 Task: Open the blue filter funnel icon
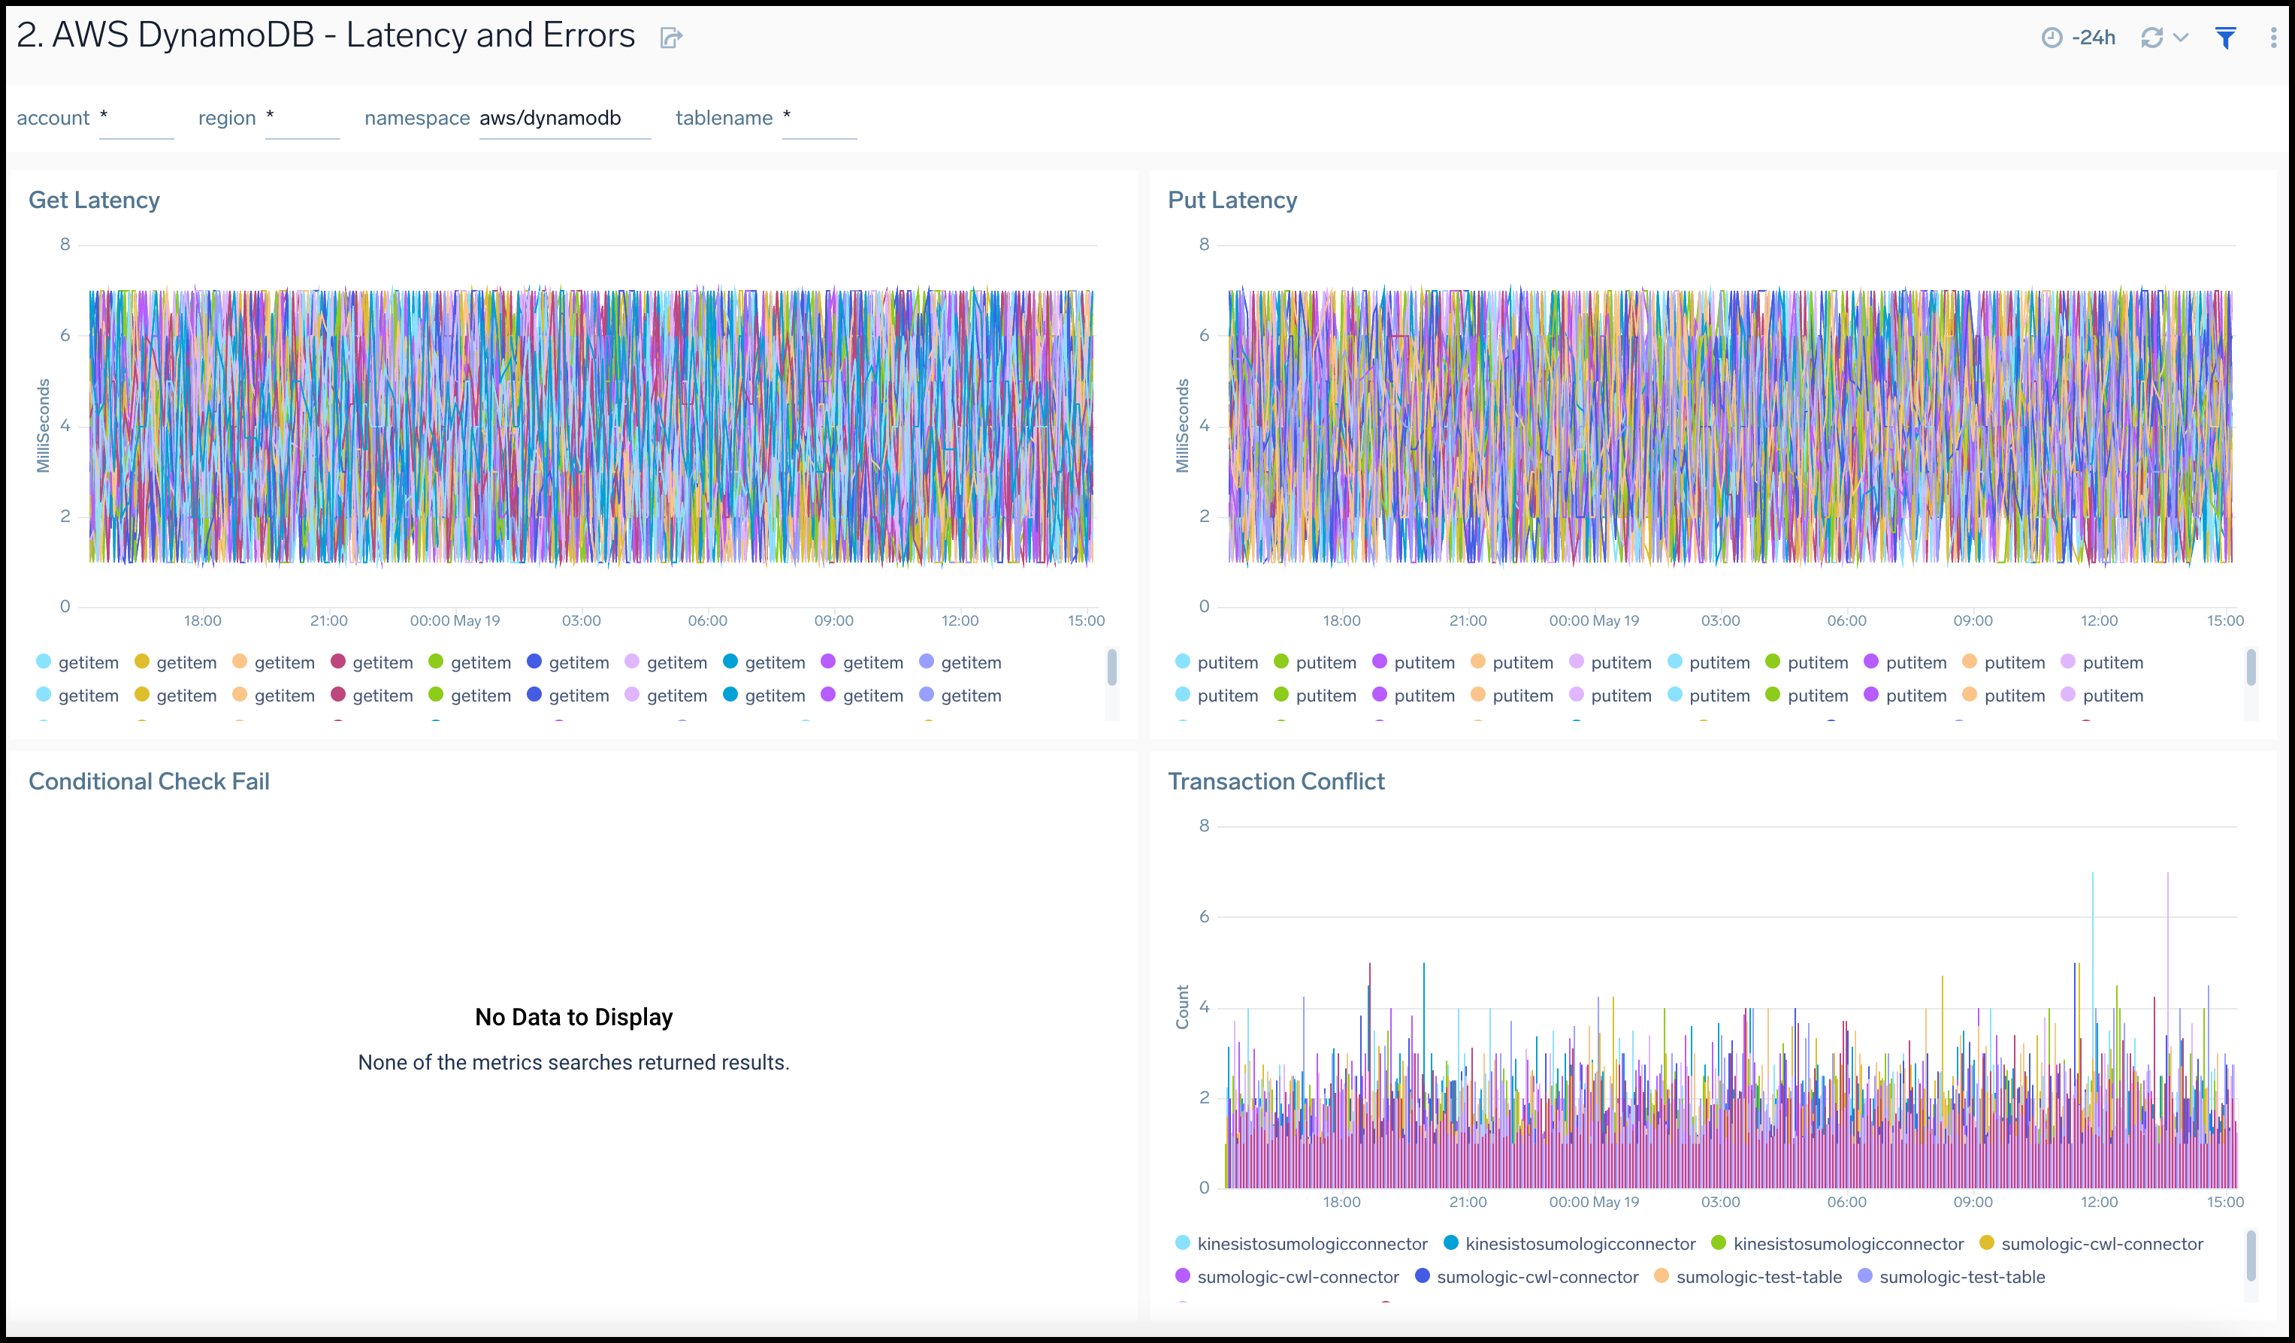(x=2226, y=36)
